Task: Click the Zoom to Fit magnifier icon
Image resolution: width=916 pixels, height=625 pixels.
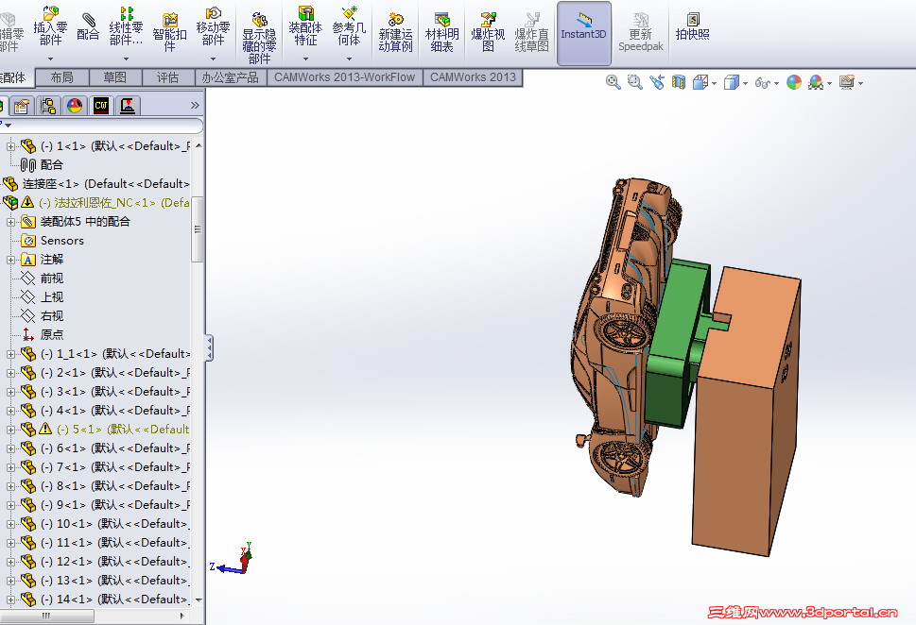Action: pos(613,82)
